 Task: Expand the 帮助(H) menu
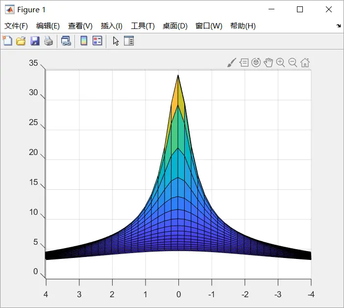(x=243, y=26)
